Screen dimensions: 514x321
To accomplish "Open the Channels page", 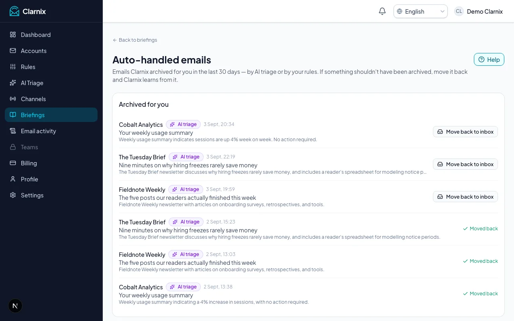I will pos(51,99).
